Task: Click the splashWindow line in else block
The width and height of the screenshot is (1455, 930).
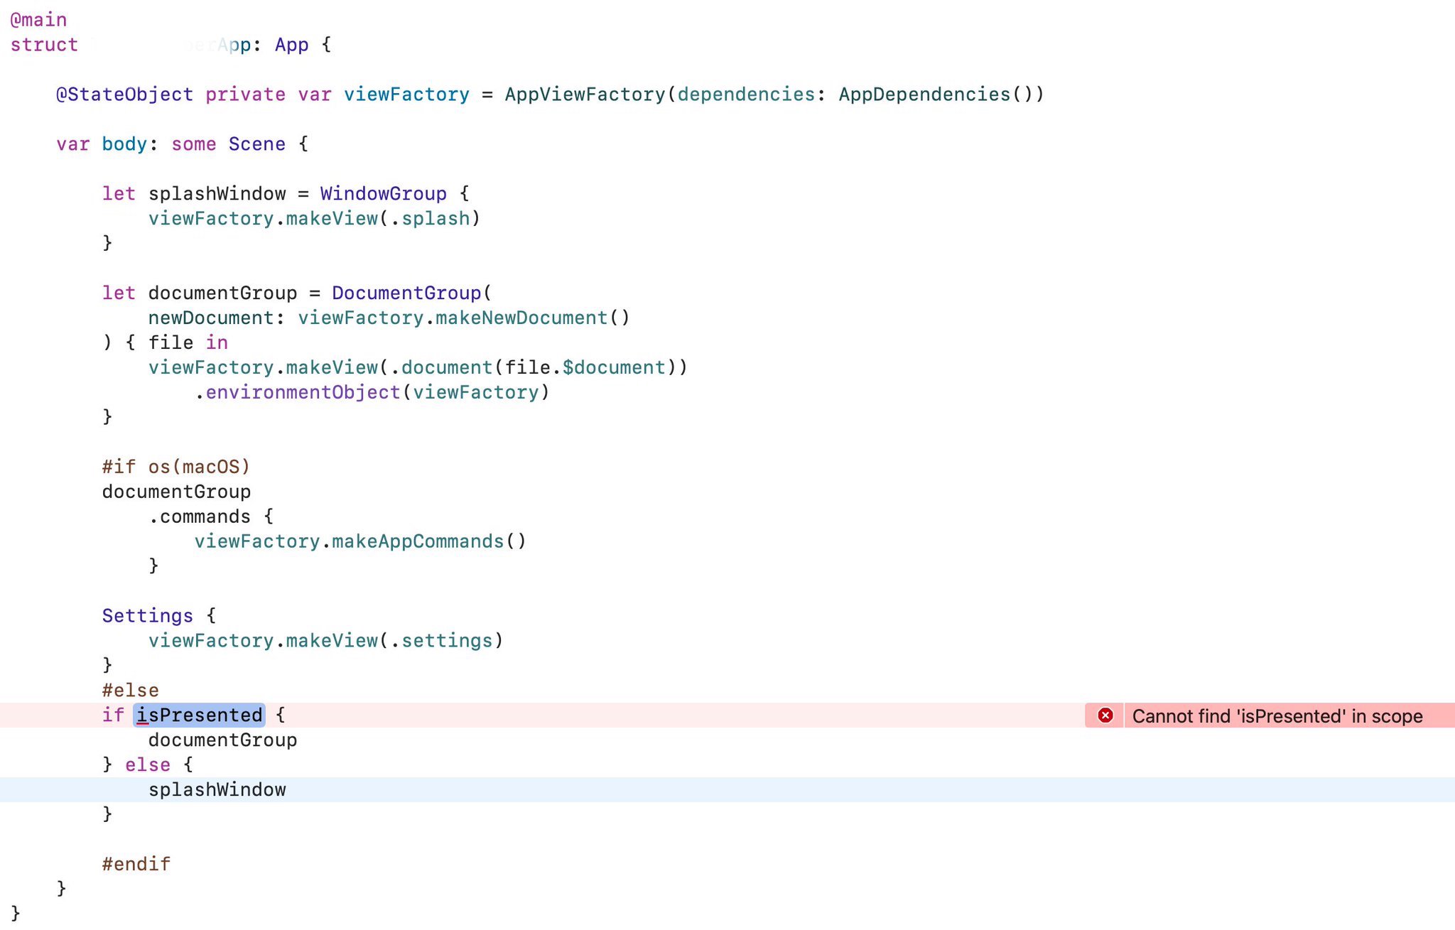Action: [x=217, y=789]
